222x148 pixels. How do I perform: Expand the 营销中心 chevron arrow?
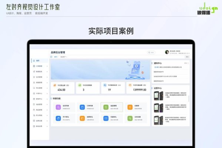point(47,99)
